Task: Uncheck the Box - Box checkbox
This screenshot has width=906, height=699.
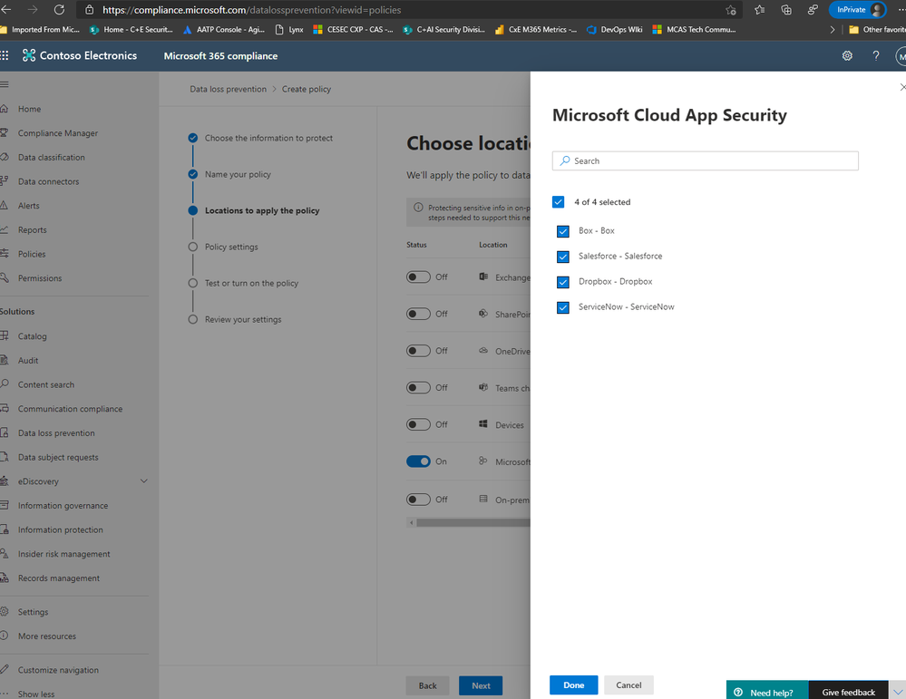Action: 563,231
